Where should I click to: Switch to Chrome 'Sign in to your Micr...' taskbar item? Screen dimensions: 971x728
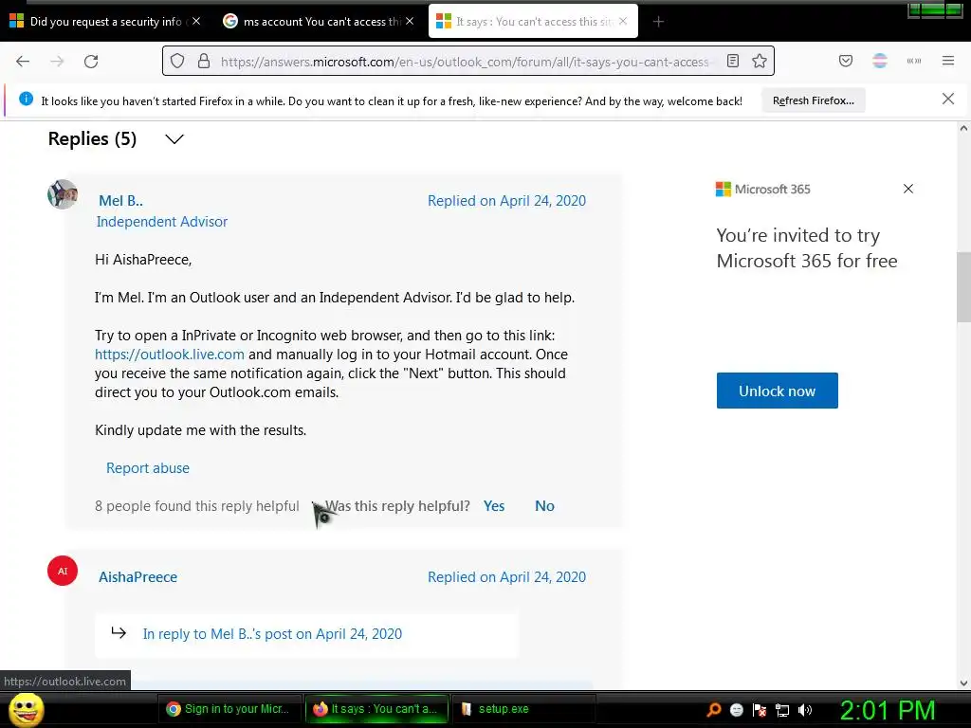[229, 709]
